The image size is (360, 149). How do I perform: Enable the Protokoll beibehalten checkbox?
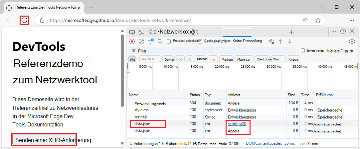point(169,41)
